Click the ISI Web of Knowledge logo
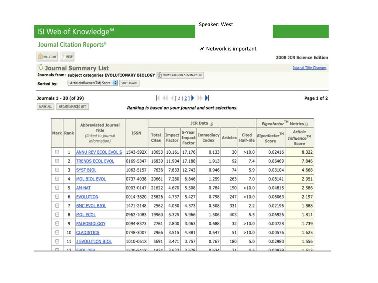This screenshot has width=378, height=283. tap(76, 32)
